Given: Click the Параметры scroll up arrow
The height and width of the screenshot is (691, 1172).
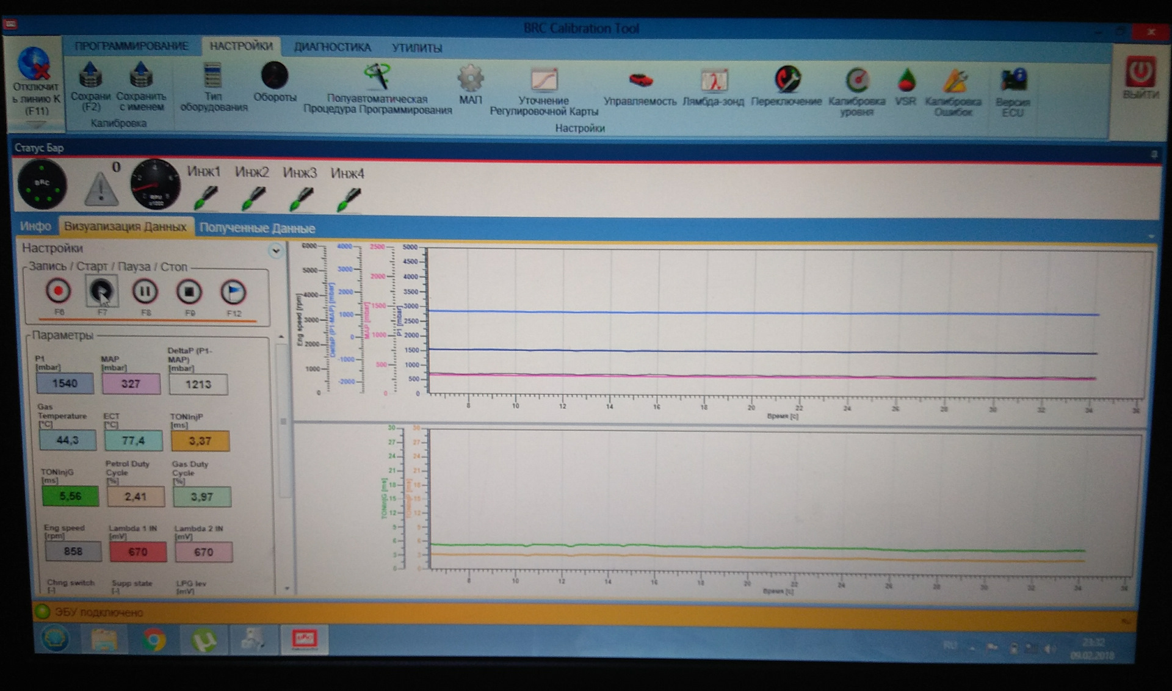Looking at the screenshot, I should [281, 336].
